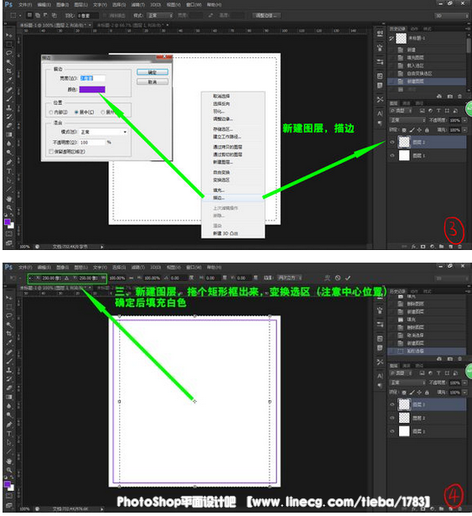Image resolution: width=472 pixels, height=516 pixels.
Task: Select the Crop tool in top screenshot
Action: (x=9, y=71)
